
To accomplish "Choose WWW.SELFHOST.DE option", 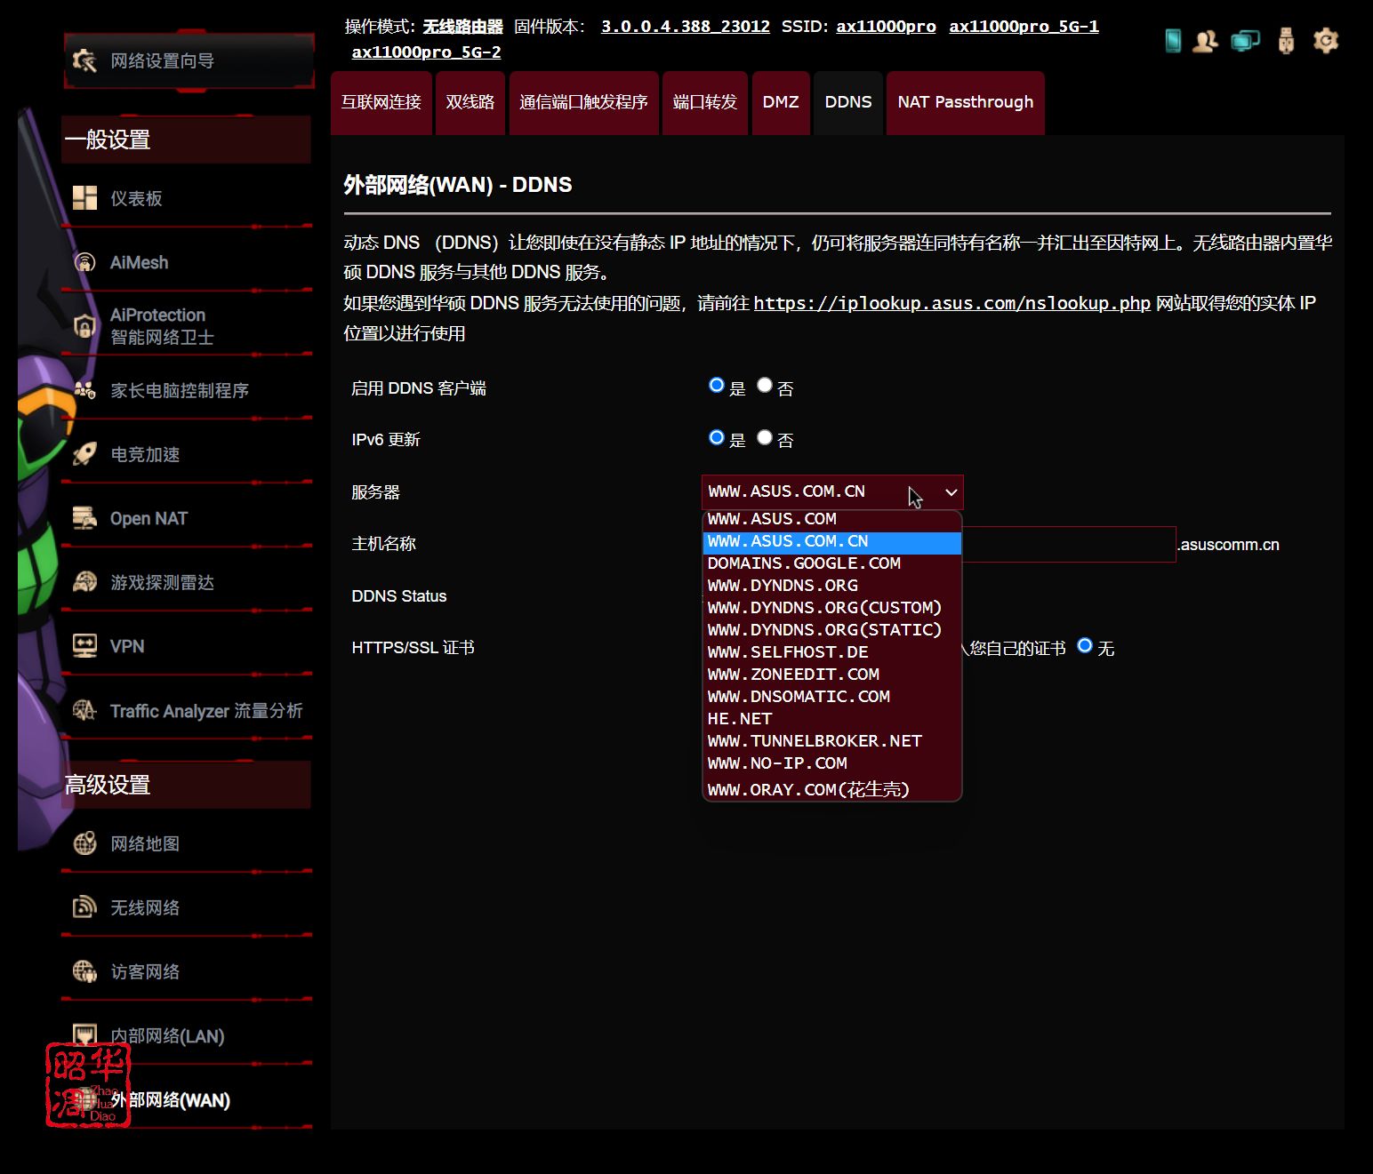I will pos(832,652).
